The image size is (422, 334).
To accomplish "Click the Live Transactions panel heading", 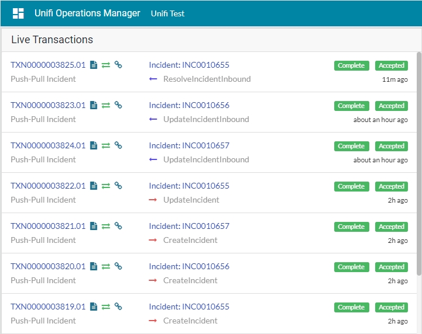I will [x=52, y=40].
